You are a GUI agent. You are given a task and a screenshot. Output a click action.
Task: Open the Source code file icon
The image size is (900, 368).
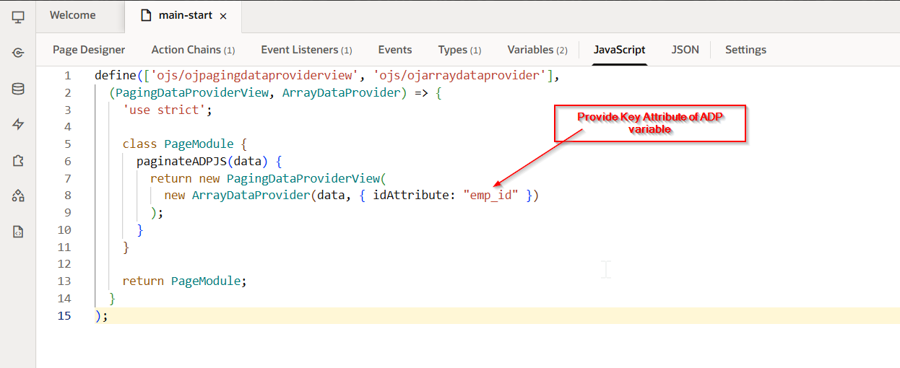pyautogui.click(x=18, y=232)
